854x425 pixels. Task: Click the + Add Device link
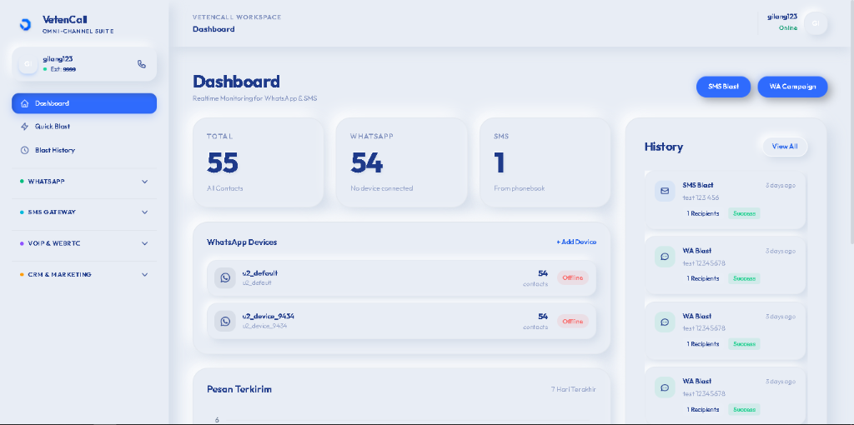pos(576,242)
